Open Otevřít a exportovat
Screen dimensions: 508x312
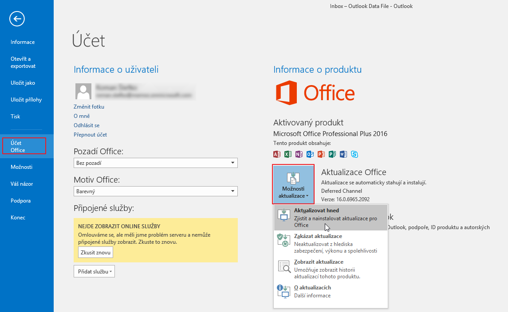click(x=23, y=62)
